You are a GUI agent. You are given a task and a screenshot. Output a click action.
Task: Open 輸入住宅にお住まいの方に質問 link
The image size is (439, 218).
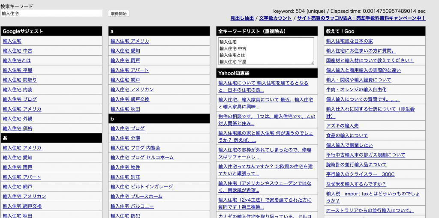361,51
